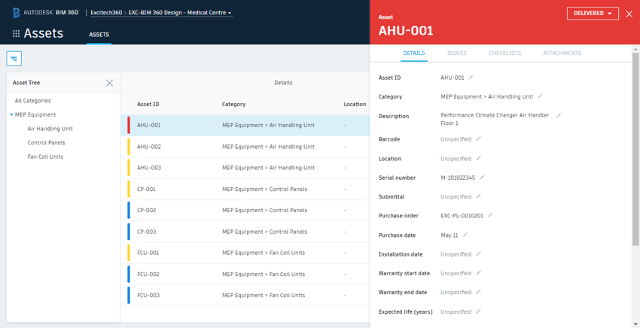Edit Purchase order pencil icon
640x328 pixels.
click(490, 216)
